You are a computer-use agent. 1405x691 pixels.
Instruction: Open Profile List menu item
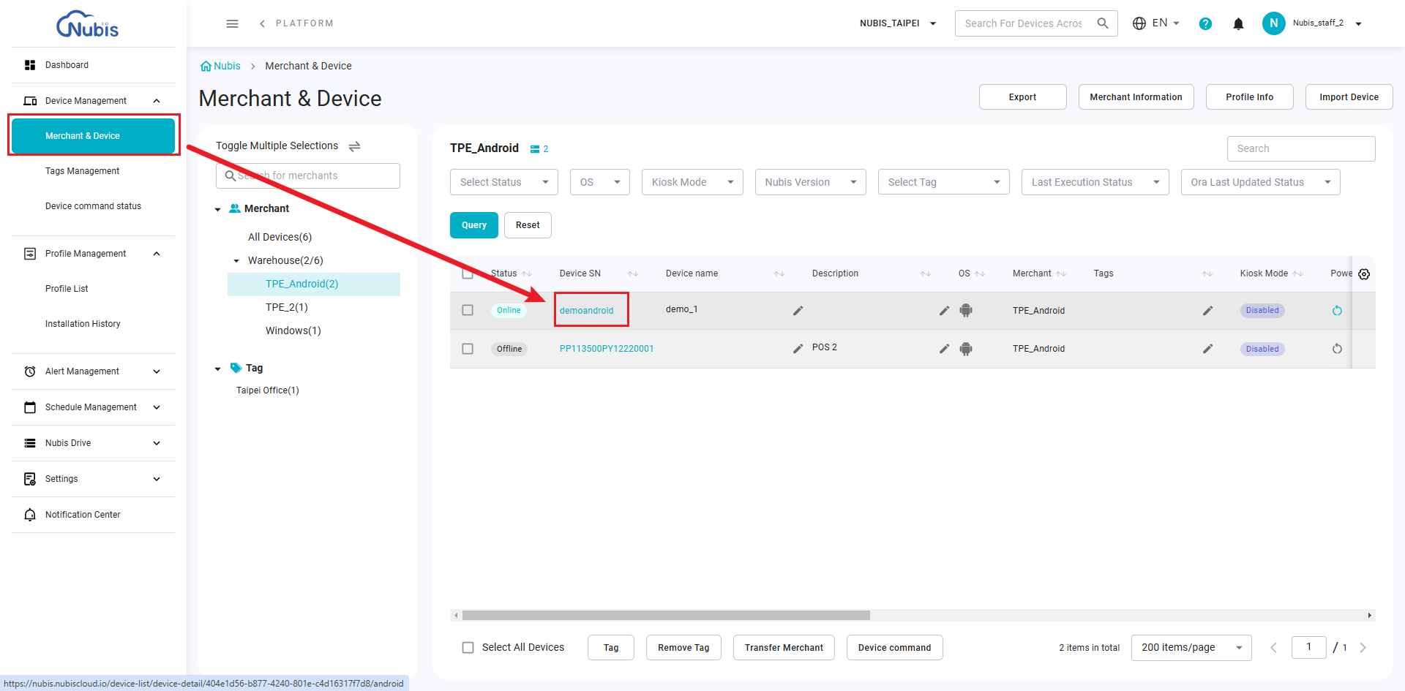94,289
